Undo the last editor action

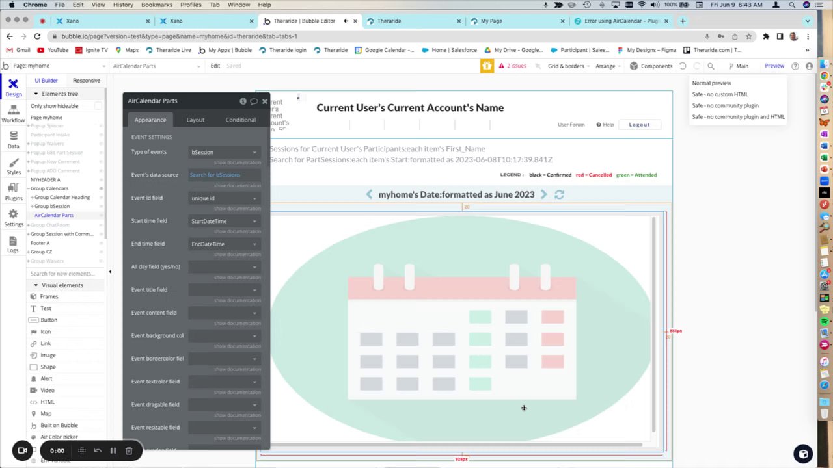point(683,66)
